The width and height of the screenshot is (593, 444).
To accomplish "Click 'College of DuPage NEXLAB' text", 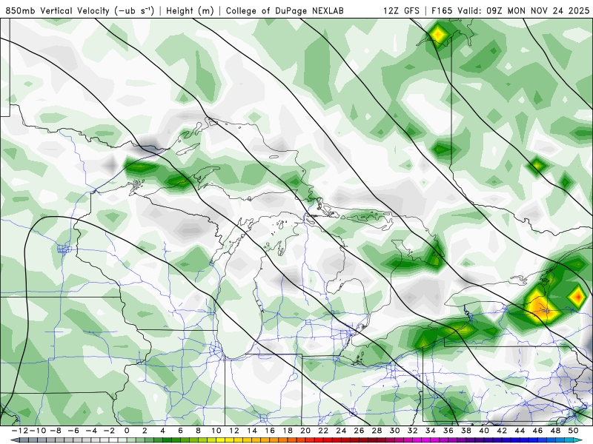I will point(285,10).
